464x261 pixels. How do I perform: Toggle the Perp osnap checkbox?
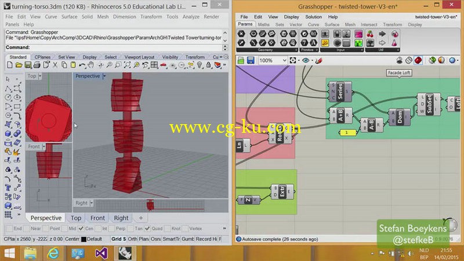pos(111,229)
